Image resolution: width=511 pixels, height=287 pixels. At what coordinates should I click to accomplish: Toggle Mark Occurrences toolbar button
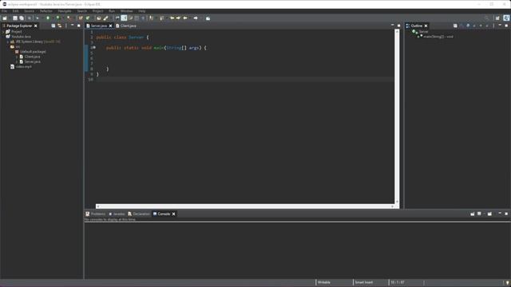[x=124, y=18]
